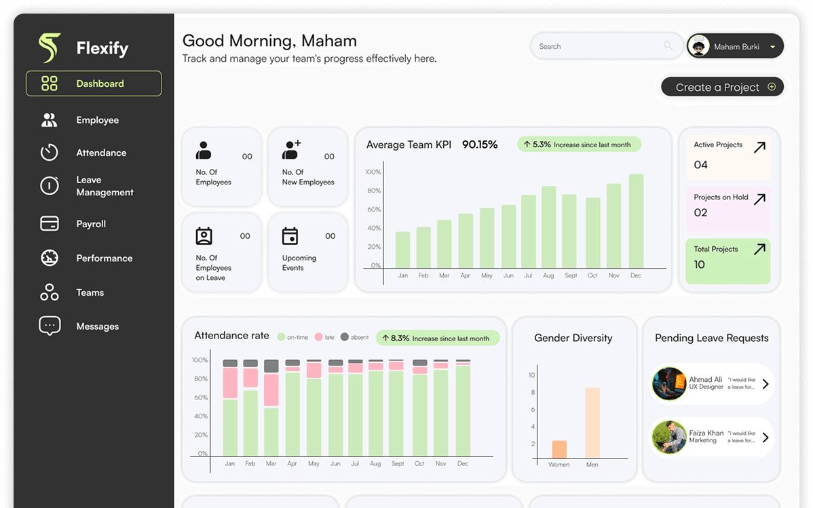
Task: Switch to the Dashboard tab
Action: [x=93, y=83]
